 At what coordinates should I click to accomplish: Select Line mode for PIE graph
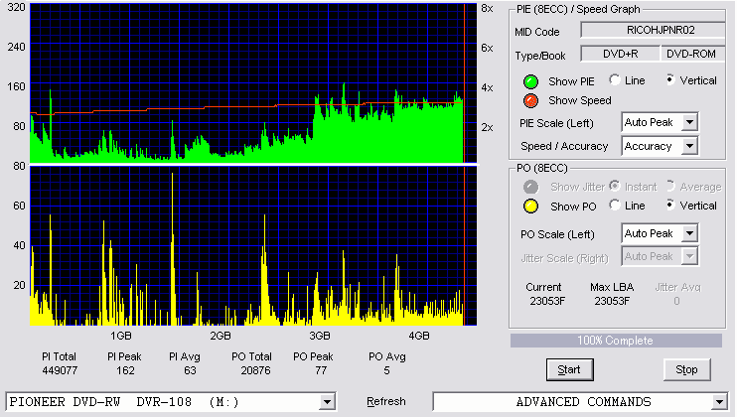click(x=615, y=79)
